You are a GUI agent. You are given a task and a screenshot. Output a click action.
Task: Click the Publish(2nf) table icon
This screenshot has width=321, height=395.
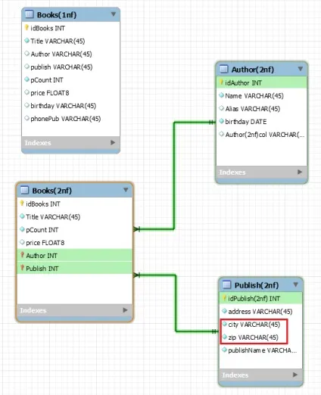[227, 285]
